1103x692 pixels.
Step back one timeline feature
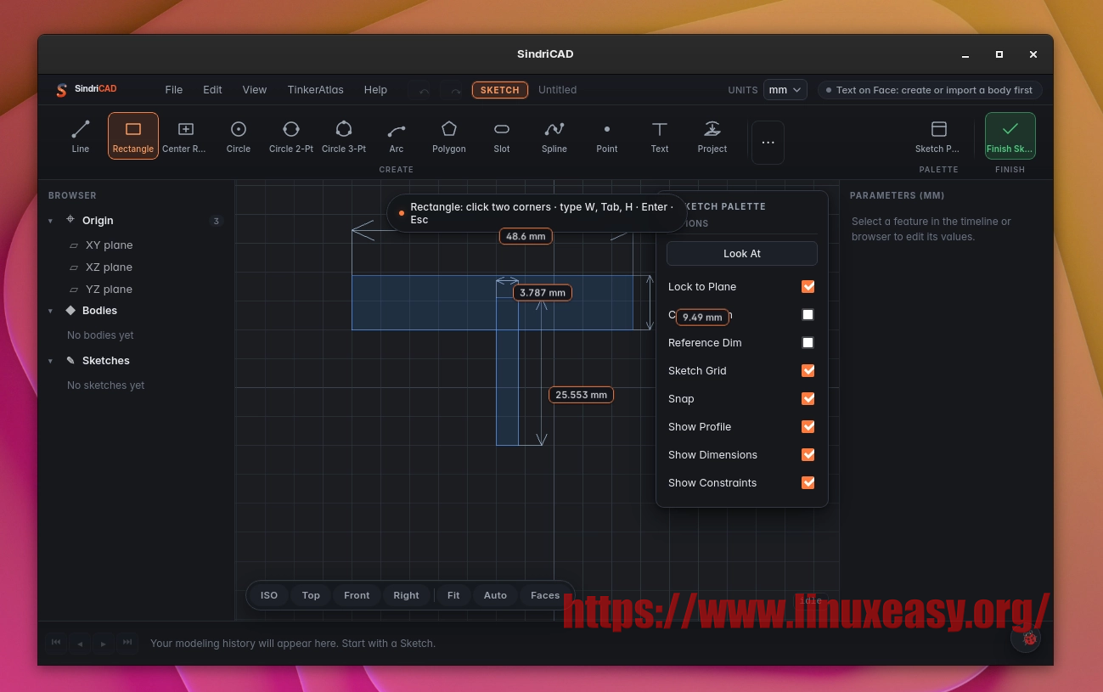[80, 643]
